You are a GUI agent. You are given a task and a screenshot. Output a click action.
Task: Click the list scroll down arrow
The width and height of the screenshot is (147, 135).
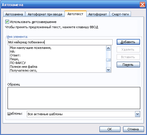108,70
